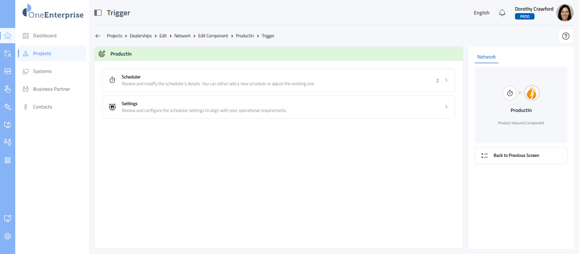Image resolution: width=579 pixels, height=254 pixels.
Task: Click the home icon in left rail
Action: (x=7, y=36)
